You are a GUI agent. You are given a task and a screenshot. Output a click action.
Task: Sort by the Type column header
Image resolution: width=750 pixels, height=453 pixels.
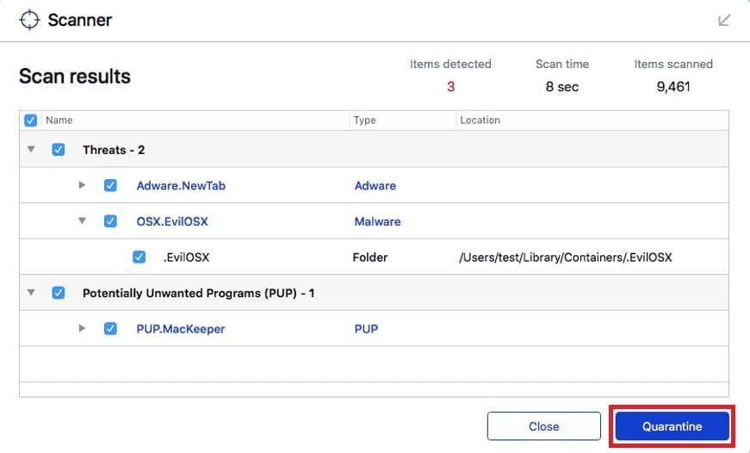364,121
